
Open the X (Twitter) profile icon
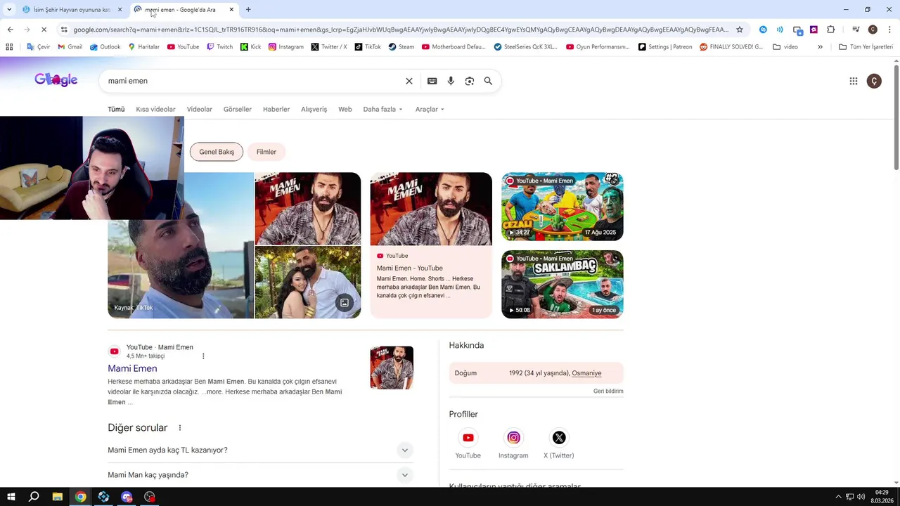point(559,438)
